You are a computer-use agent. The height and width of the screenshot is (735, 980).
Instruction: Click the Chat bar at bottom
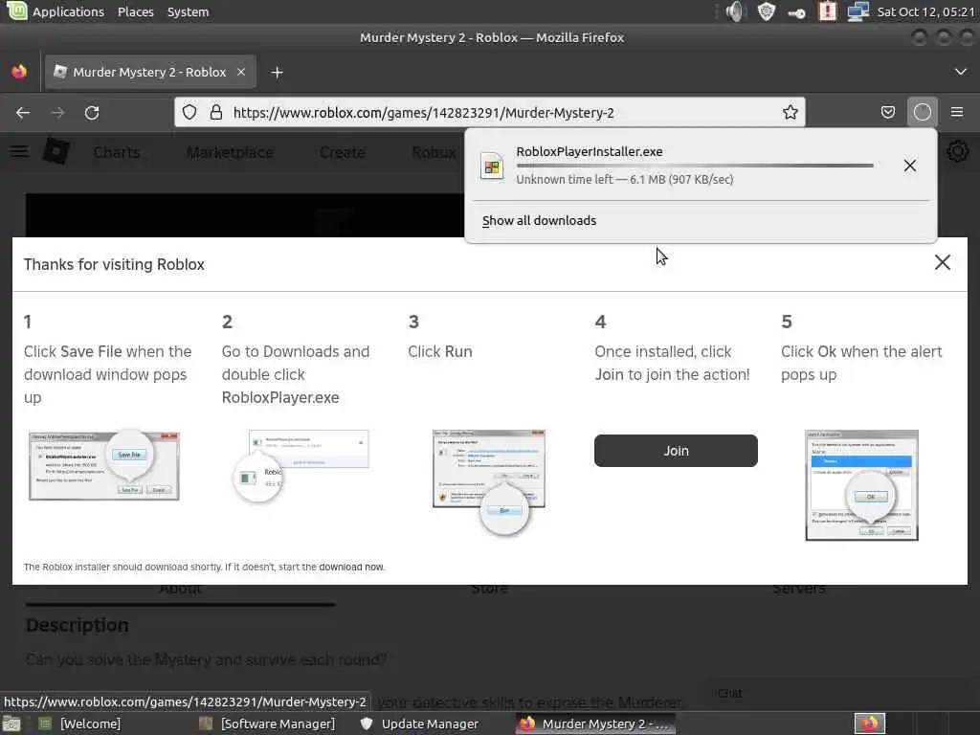[837, 693]
